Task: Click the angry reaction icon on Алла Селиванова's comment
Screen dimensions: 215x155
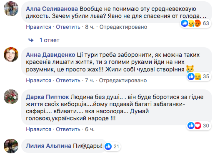Action: coord(197,23)
